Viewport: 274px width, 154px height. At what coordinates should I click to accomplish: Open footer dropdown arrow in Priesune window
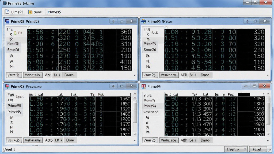(x=135, y=141)
